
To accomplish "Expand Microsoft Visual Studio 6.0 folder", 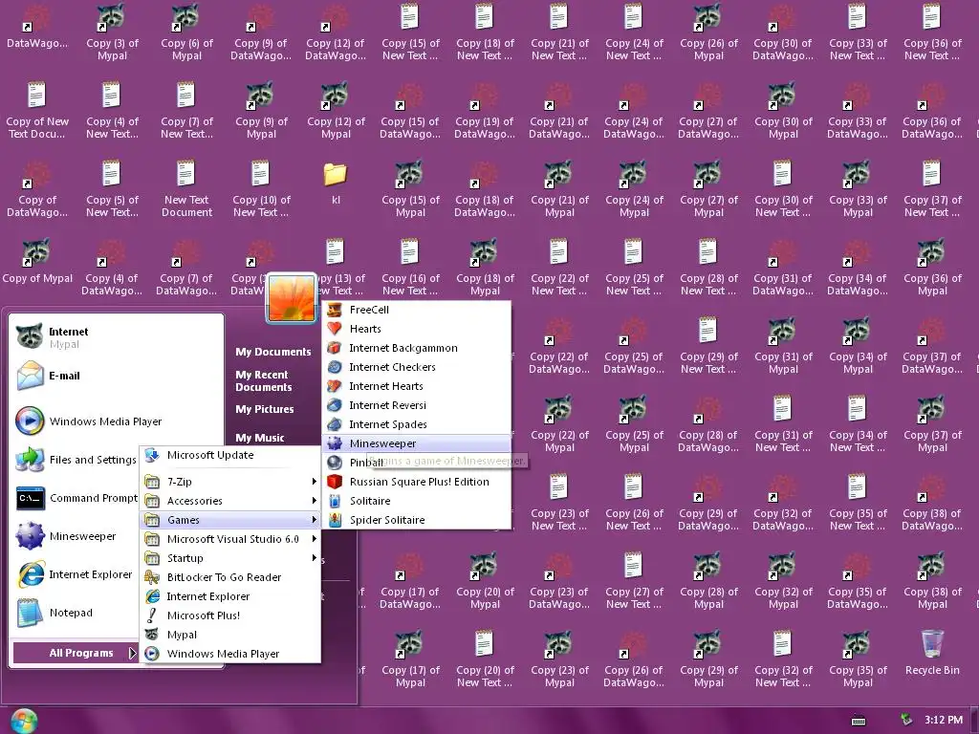I will pos(230,539).
